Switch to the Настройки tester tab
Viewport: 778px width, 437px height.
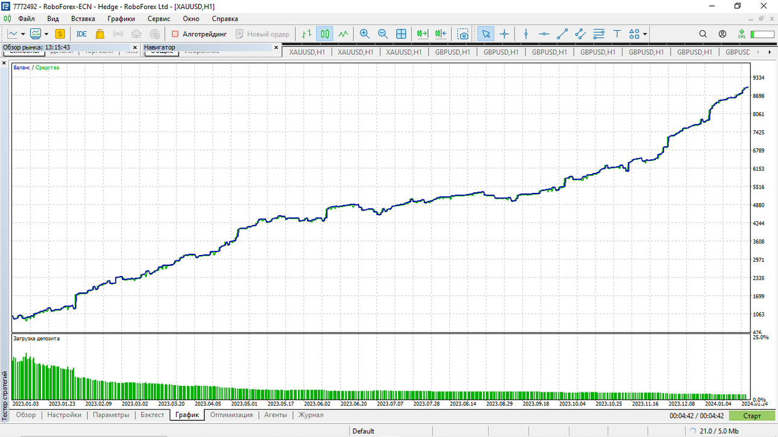click(64, 415)
